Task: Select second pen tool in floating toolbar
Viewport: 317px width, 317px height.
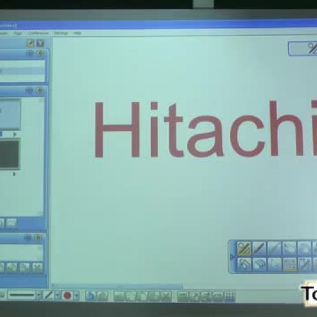Action: 259,249
